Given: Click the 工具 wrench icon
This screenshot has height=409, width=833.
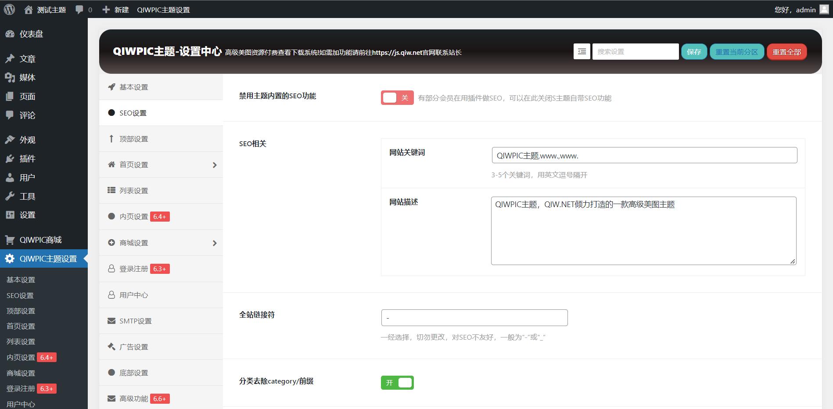Looking at the screenshot, I should 10,197.
